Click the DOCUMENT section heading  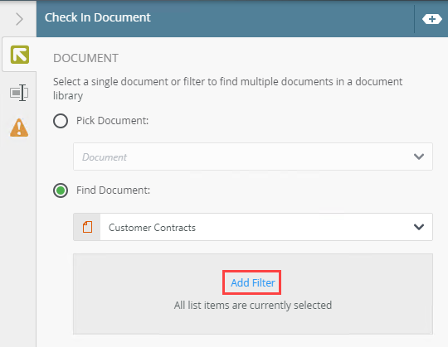click(85, 58)
